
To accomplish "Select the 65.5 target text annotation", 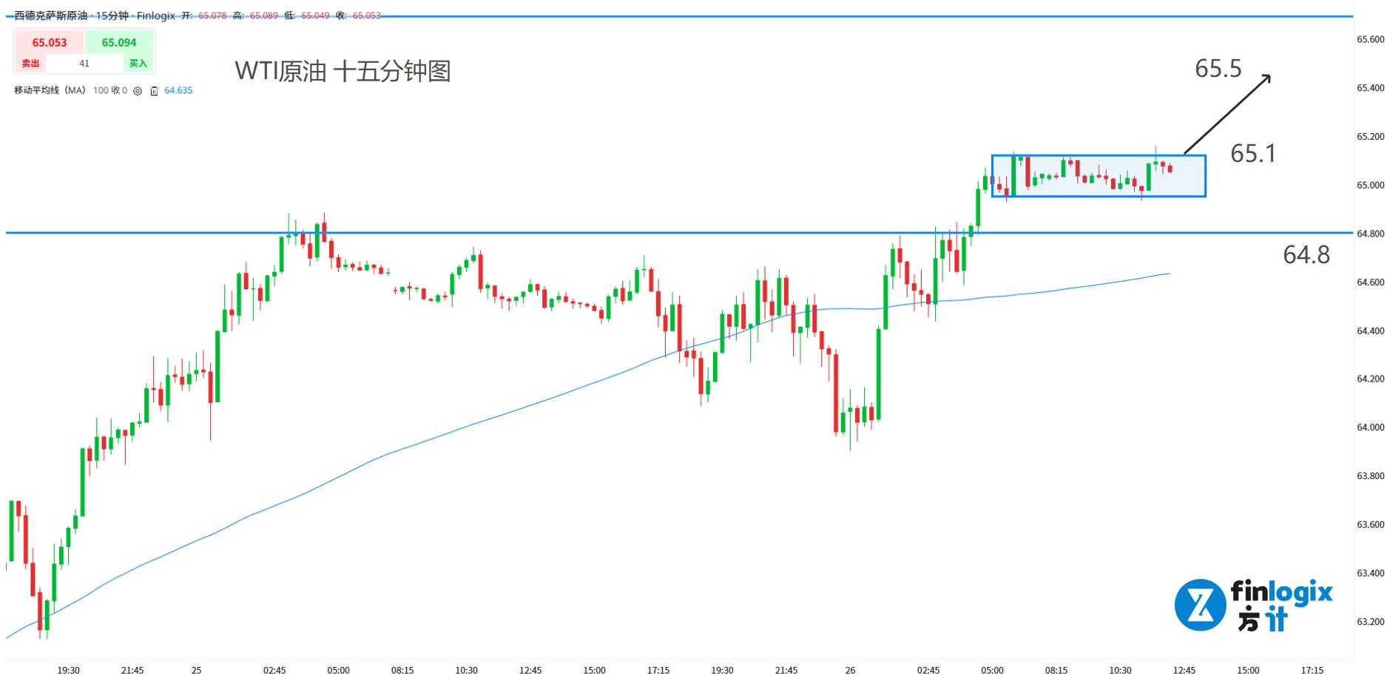I will pos(1218,69).
